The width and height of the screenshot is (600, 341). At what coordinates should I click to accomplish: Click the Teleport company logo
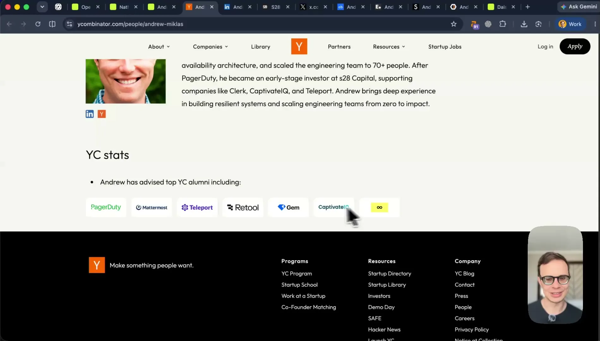click(x=197, y=207)
